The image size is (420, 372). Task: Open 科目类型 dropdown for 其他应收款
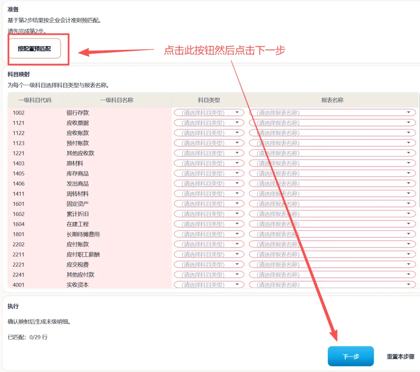click(209, 153)
